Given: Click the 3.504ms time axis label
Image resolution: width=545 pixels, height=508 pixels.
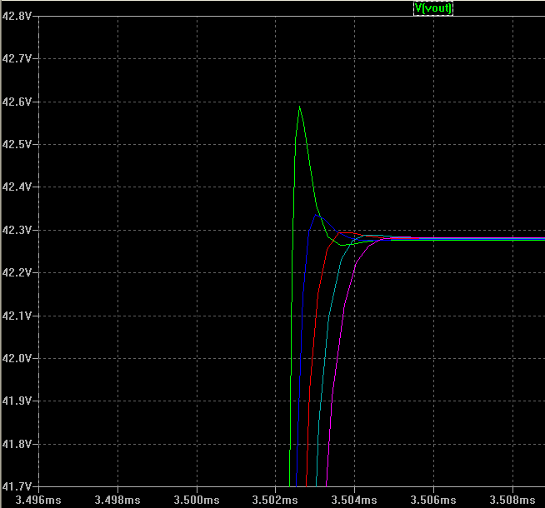Looking at the screenshot, I should [x=354, y=500].
